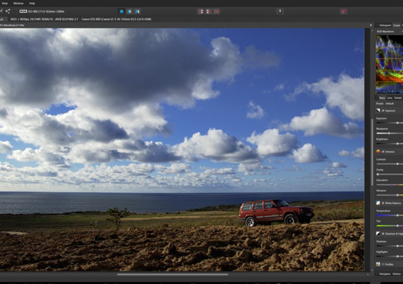Open the Help menu
The width and height of the screenshot is (403, 284).
[x=32, y=3]
